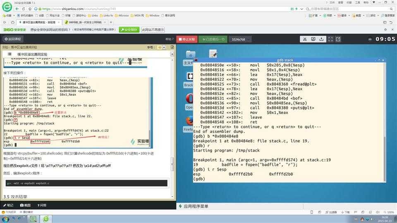Click 登录管家 login manager button
This screenshot has width=397, height=223.
(x=388, y=15)
